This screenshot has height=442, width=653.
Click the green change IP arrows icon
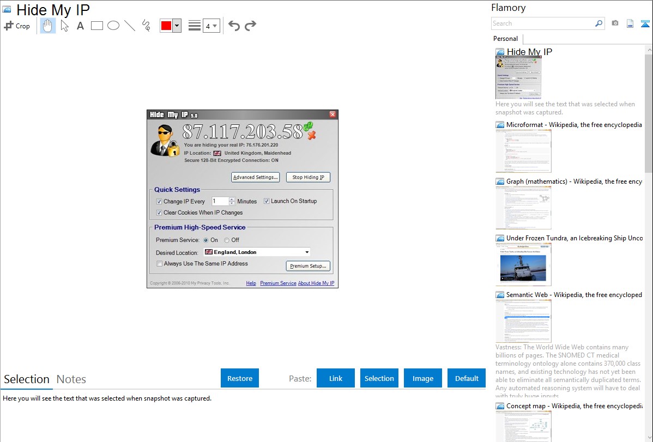(308, 126)
